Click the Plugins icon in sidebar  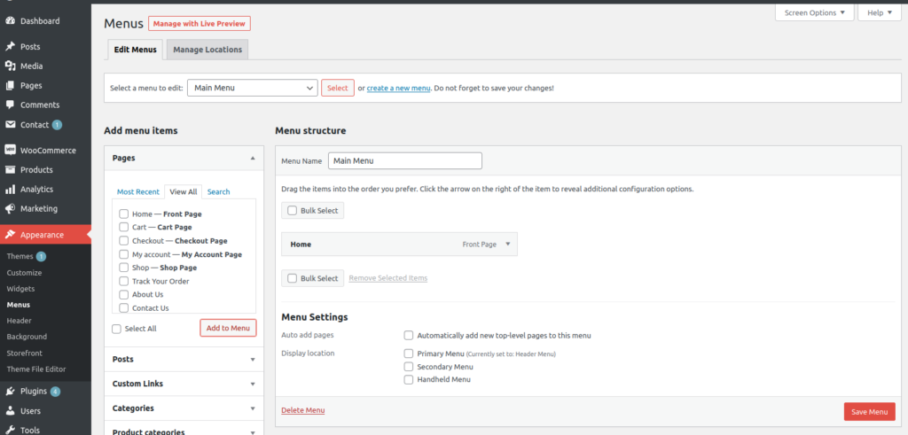coord(10,391)
